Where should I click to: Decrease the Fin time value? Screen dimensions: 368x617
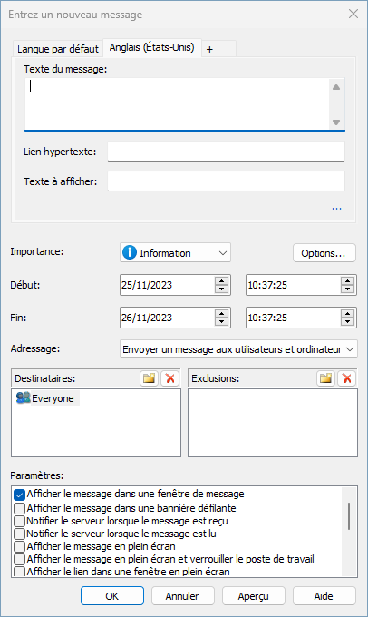tap(347, 321)
